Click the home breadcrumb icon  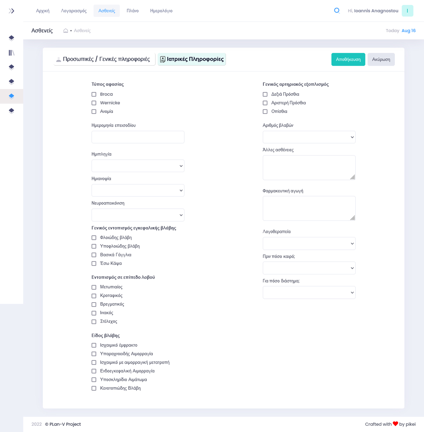pos(65,31)
